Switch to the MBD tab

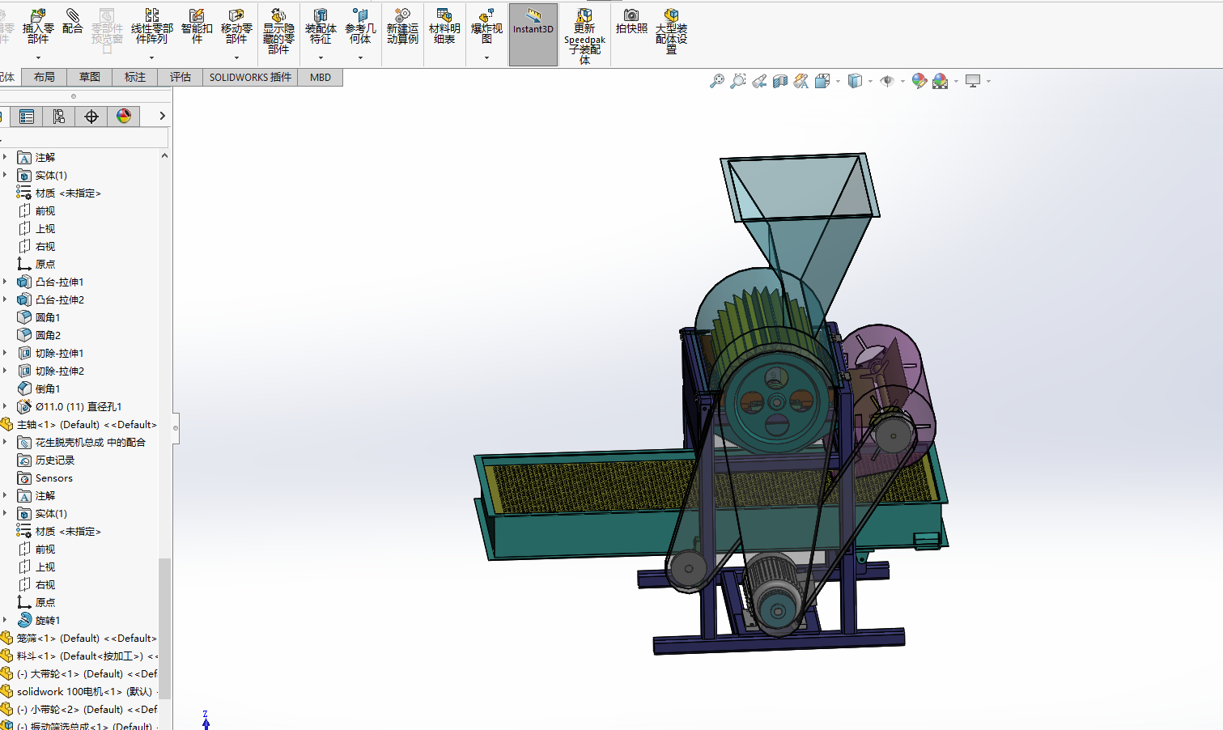(321, 78)
